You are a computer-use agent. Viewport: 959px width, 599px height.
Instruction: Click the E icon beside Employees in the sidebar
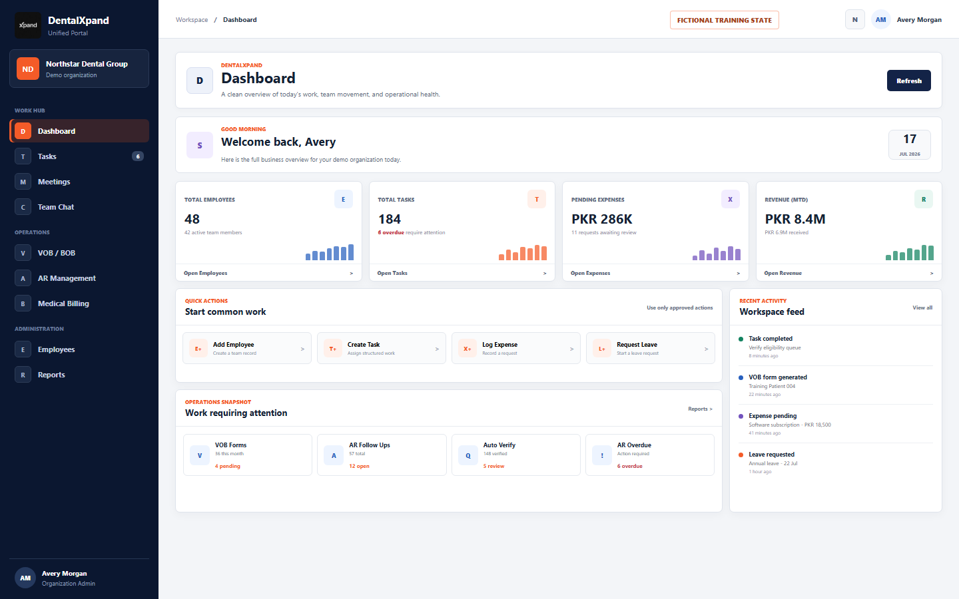(x=23, y=349)
